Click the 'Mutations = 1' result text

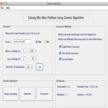click(x=62, y=94)
